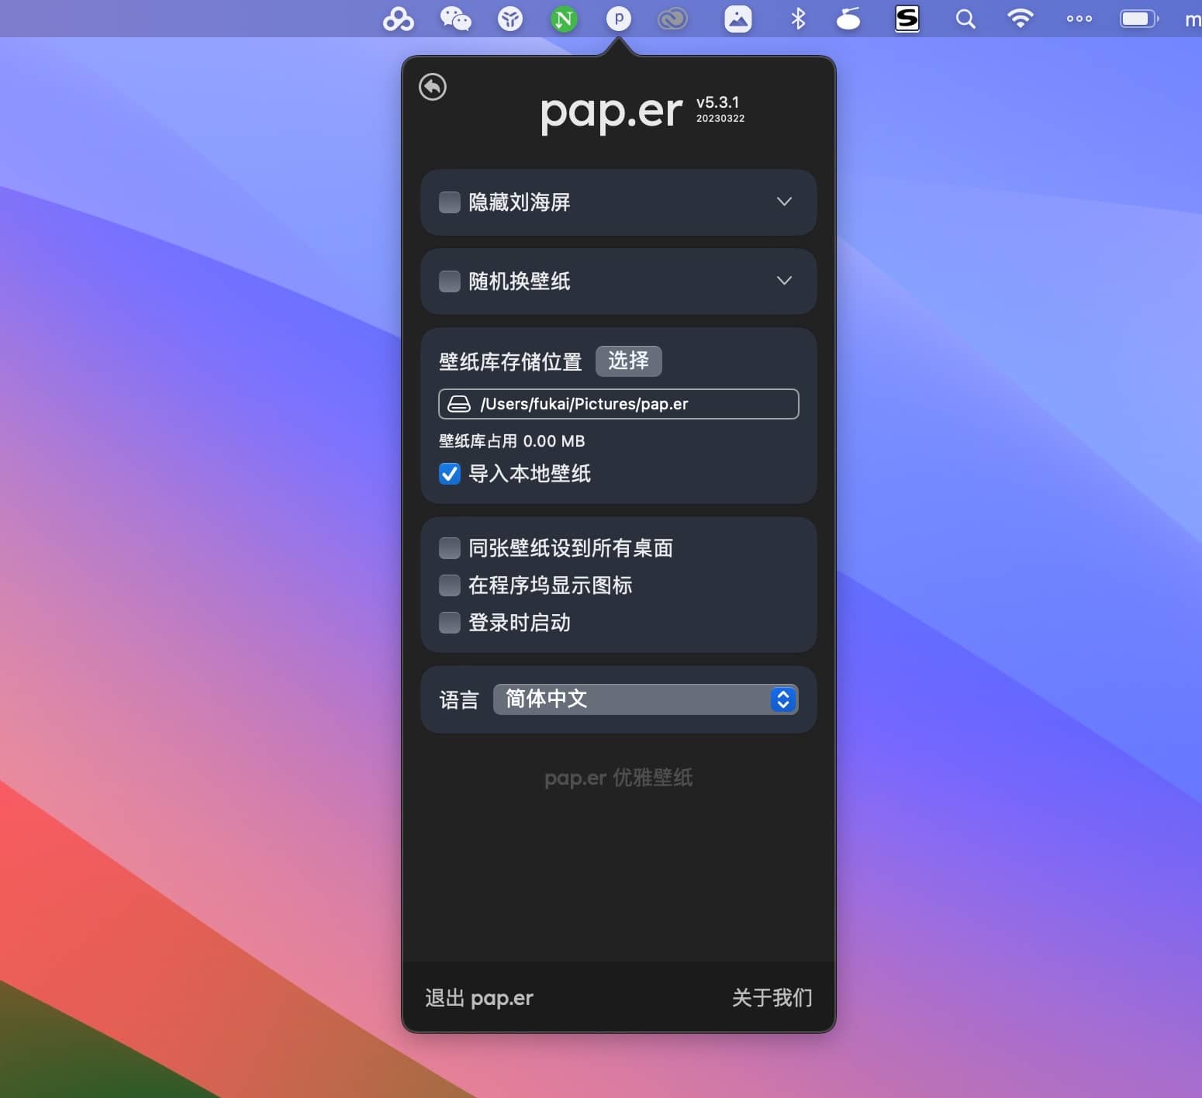The image size is (1202, 1098).
Task: Enable the 随机换壁纸 checkbox
Action: pyautogui.click(x=450, y=281)
